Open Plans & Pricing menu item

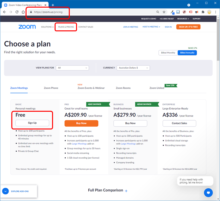click(x=66, y=27)
